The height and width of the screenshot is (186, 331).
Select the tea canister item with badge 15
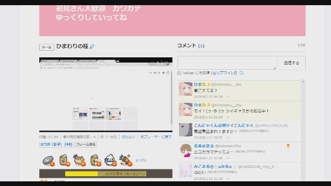64,160
